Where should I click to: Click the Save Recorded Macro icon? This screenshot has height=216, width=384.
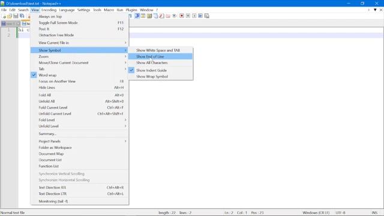206,16
